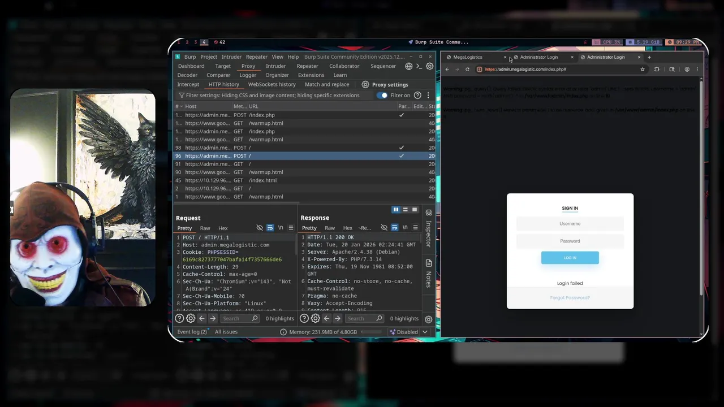Select history row 45 GET /index.html
Viewport: 724px width, 407px height.
tap(305, 180)
